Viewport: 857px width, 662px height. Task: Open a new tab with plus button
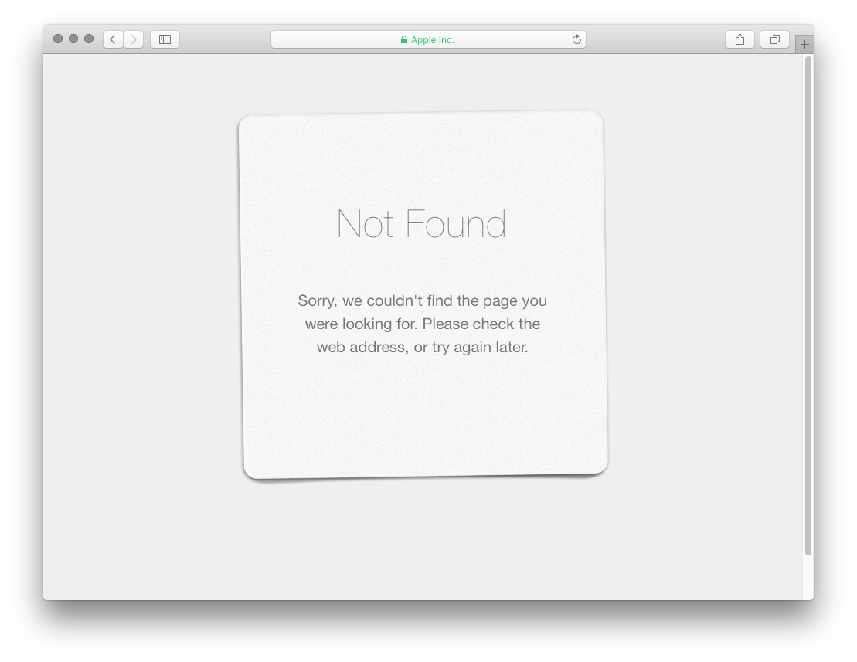[x=804, y=44]
